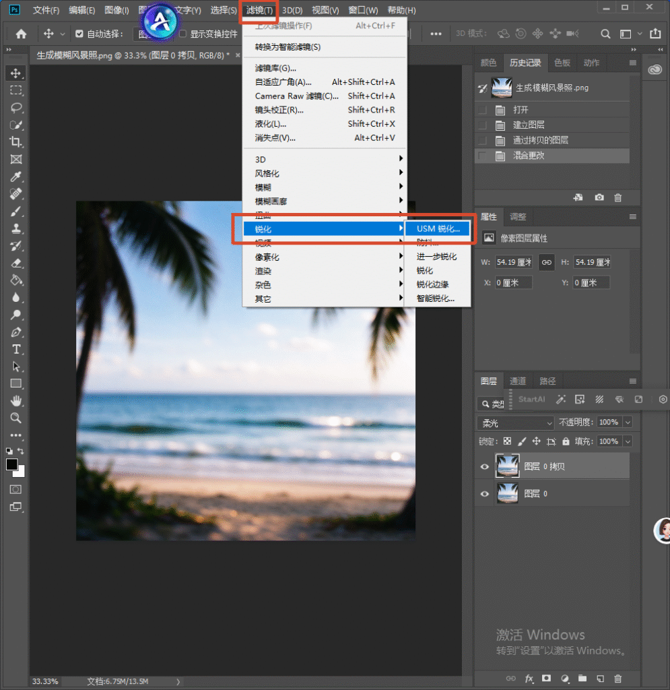The width and height of the screenshot is (670, 690).
Task: Open the History panel options menu
Action: click(x=633, y=63)
